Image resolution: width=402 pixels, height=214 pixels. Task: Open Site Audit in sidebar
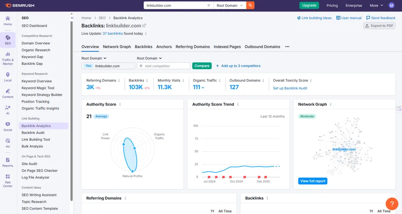point(29,164)
